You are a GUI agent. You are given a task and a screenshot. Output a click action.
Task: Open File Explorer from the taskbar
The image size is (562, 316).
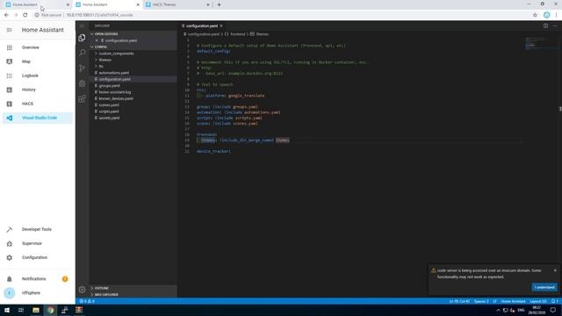click(x=36, y=310)
